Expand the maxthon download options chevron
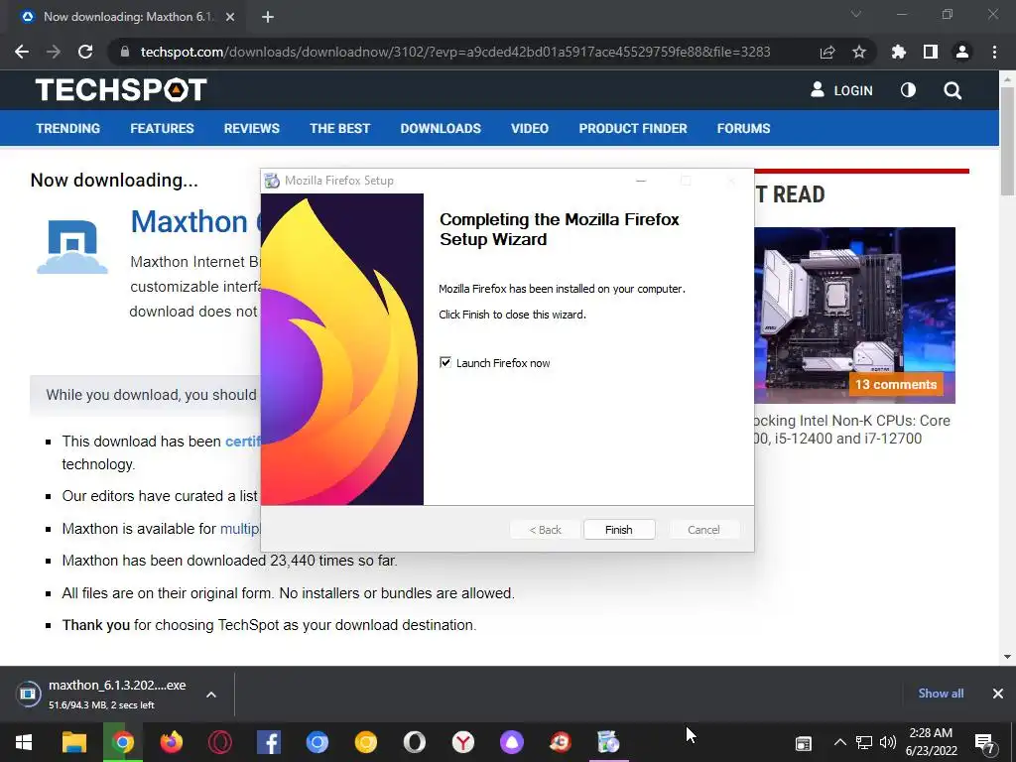The height and width of the screenshot is (762, 1016). [x=211, y=695]
